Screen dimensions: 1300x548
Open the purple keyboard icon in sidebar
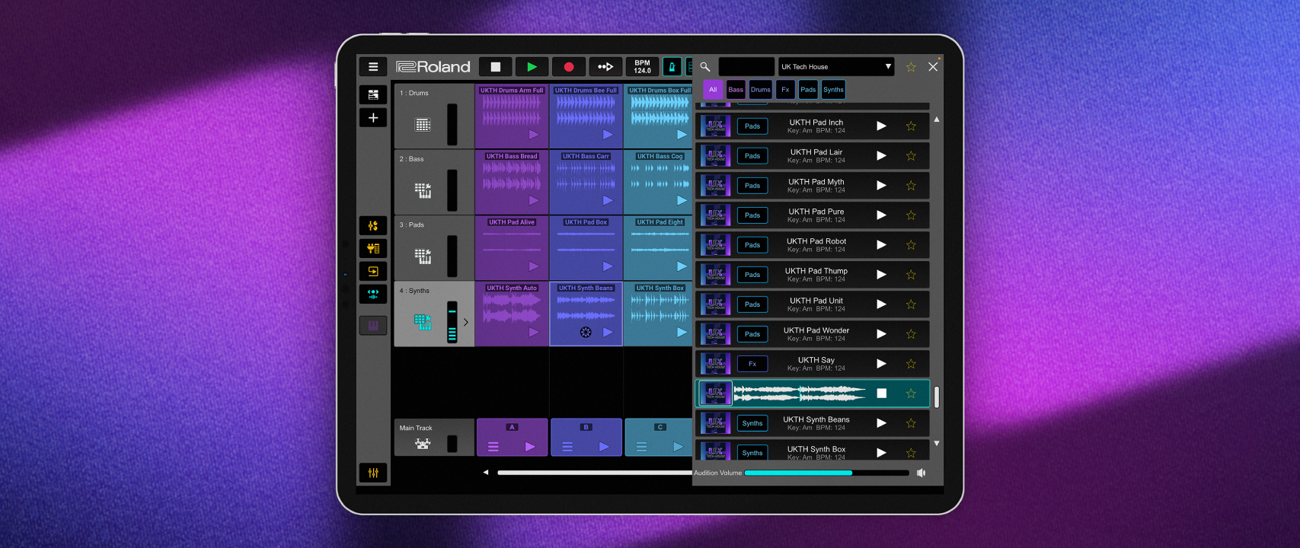tap(373, 326)
